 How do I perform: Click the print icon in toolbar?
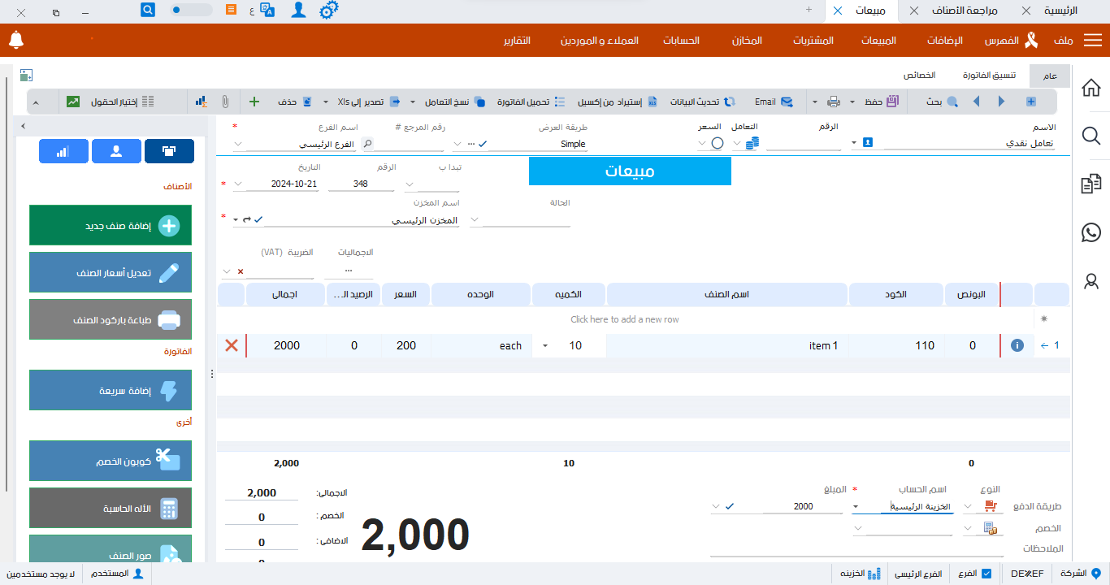coord(834,102)
